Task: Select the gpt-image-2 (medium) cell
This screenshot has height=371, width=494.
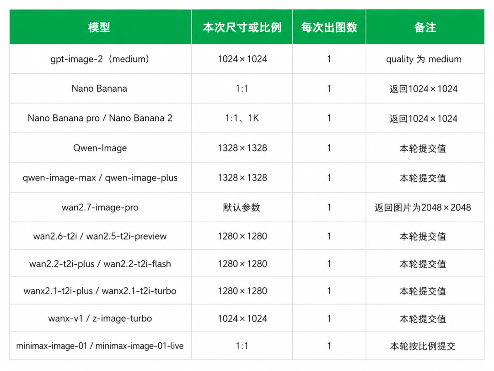Action: (x=100, y=59)
